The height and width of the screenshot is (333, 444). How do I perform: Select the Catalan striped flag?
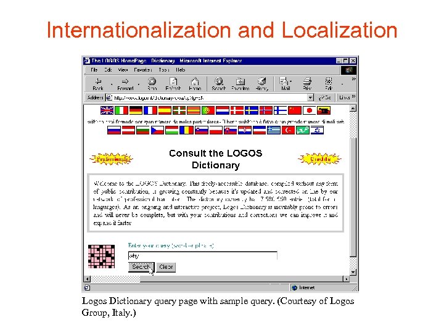click(x=194, y=110)
